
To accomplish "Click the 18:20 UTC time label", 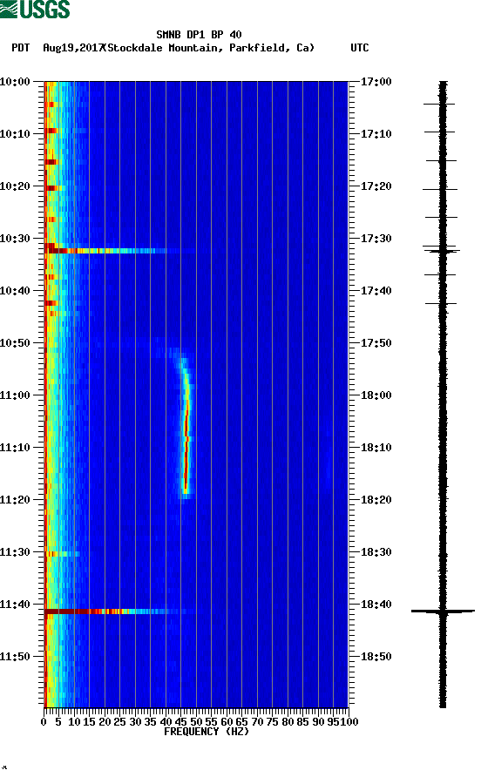I will tap(376, 499).
